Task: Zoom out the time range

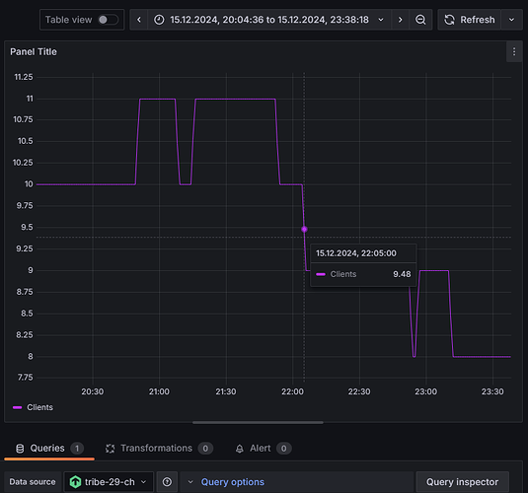Action: 420,20
